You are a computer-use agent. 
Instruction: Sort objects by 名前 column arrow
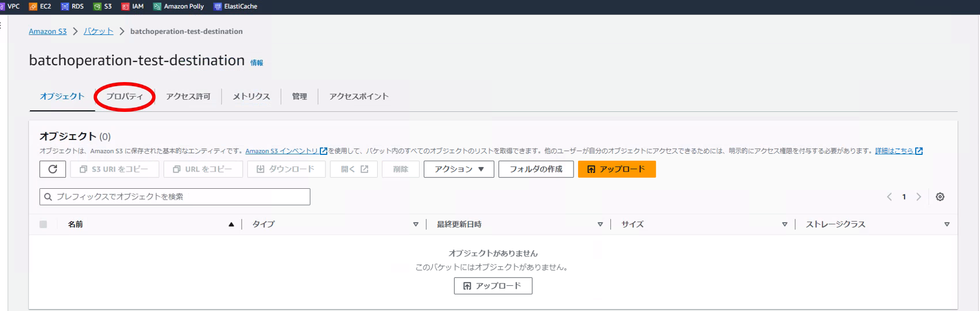[231, 224]
